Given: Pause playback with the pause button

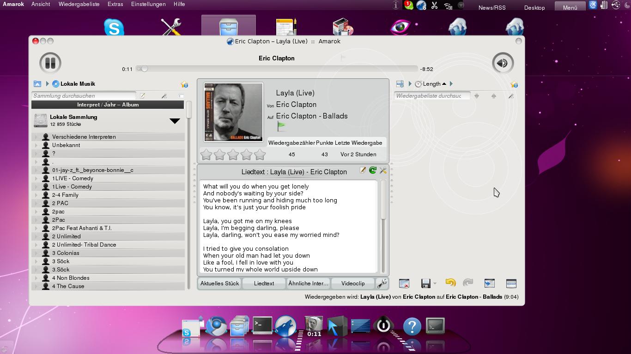Looking at the screenshot, I should point(50,63).
